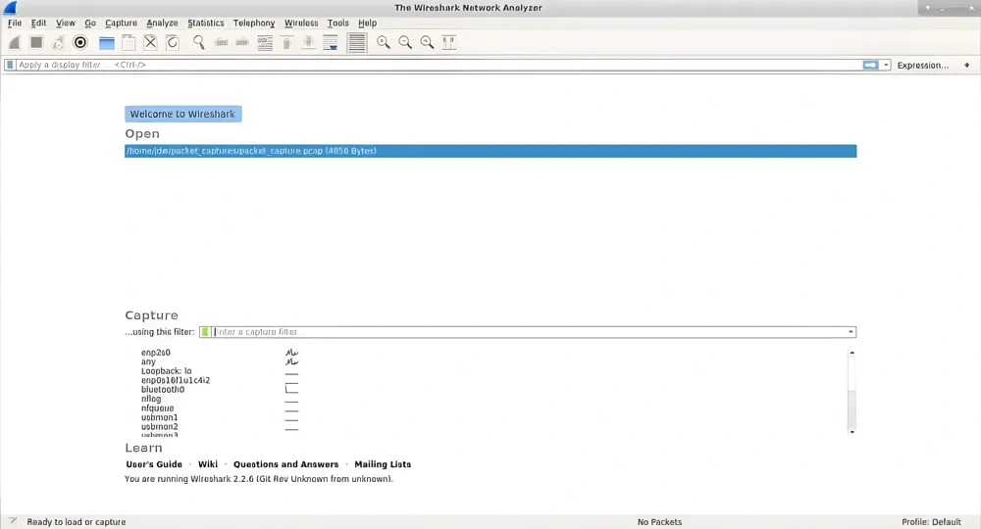Open the View menu
The height and width of the screenshot is (529, 981).
pyautogui.click(x=66, y=24)
